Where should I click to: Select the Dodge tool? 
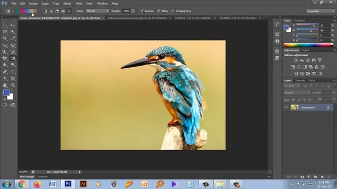pos(13,65)
